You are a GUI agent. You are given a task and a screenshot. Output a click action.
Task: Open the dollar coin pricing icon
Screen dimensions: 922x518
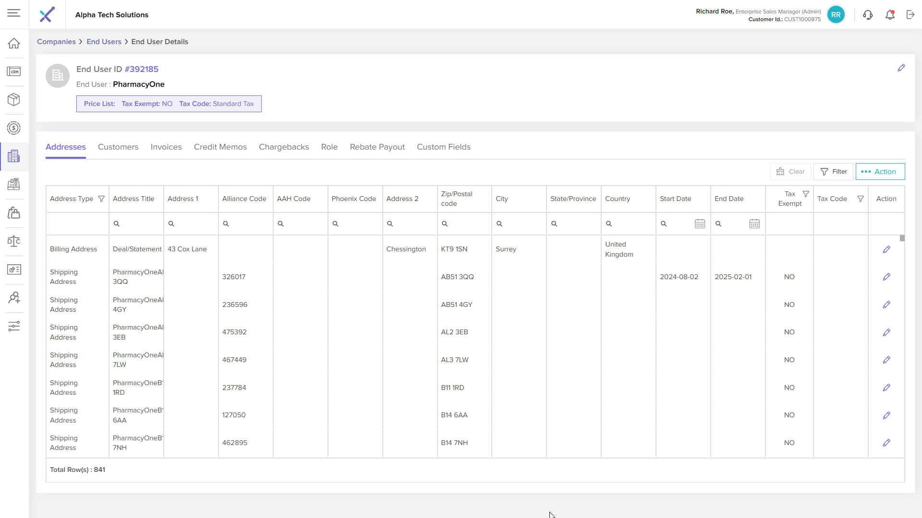14,128
